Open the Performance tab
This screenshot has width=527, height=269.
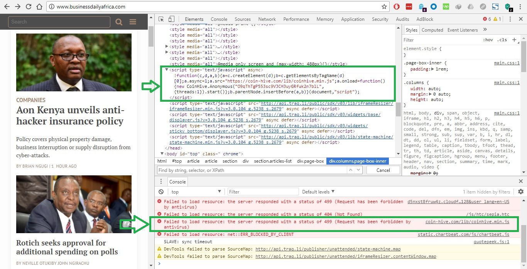click(296, 19)
